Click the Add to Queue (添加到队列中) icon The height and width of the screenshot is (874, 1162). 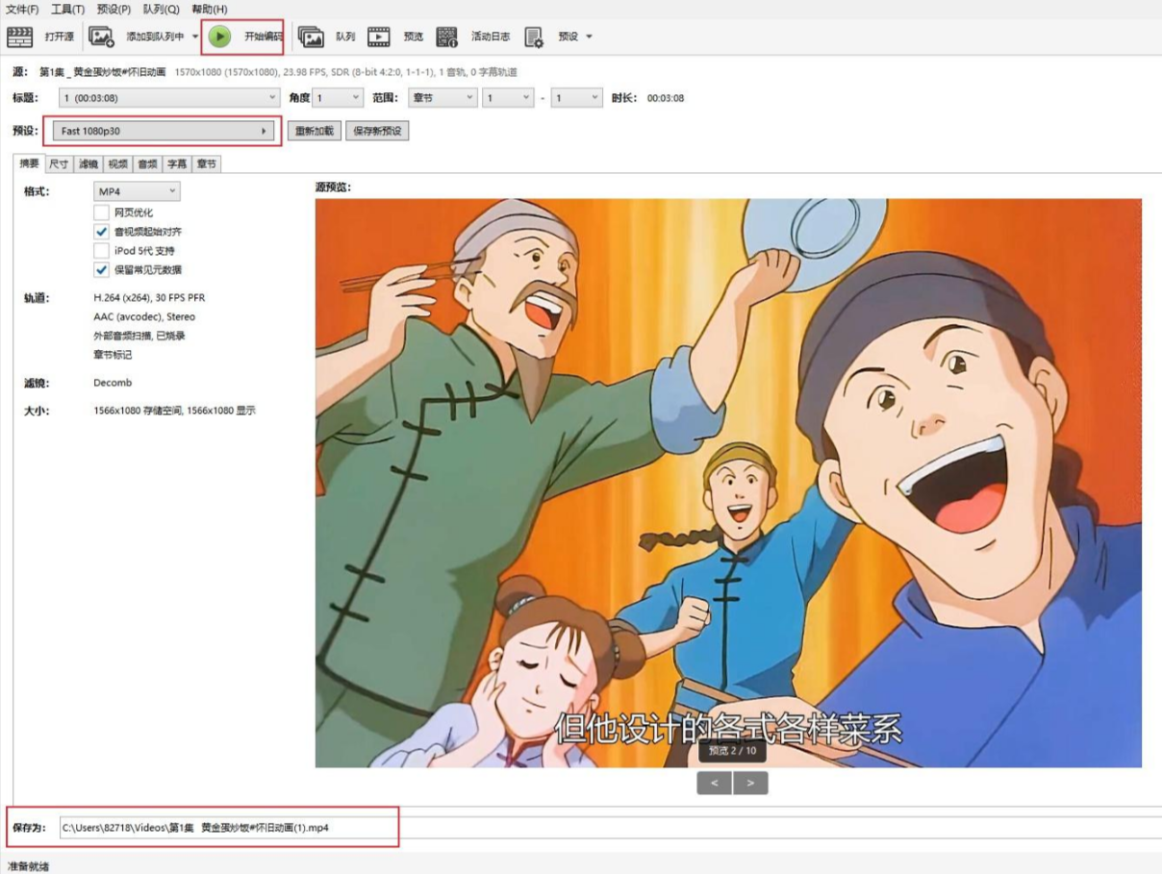pyautogui.click(x=101, y=37)
